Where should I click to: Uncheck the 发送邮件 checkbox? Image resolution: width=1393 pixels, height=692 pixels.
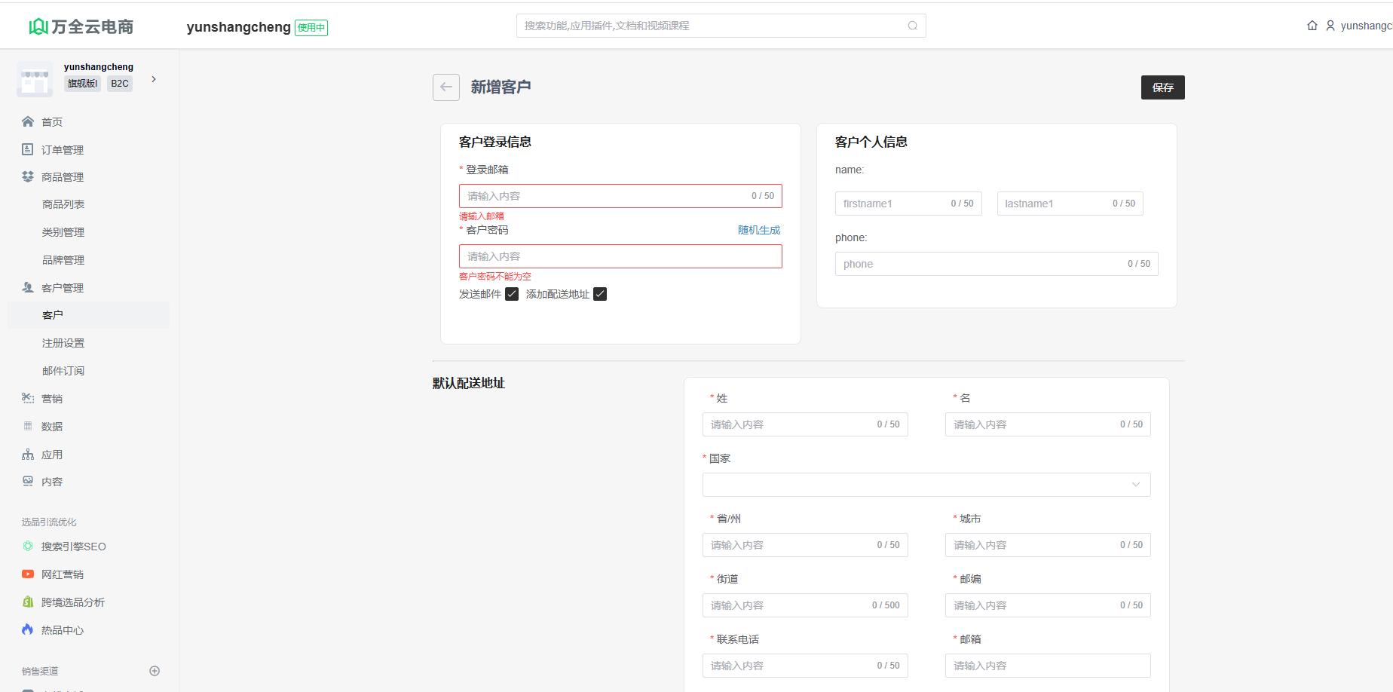click(512, 294)
